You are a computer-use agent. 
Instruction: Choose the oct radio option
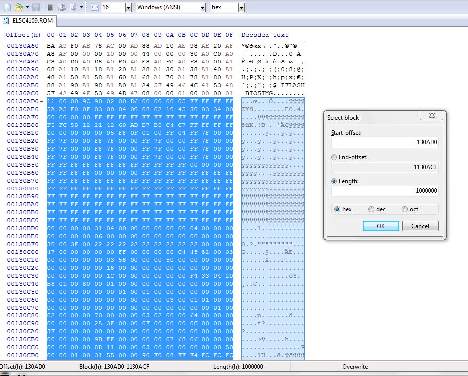405,209
